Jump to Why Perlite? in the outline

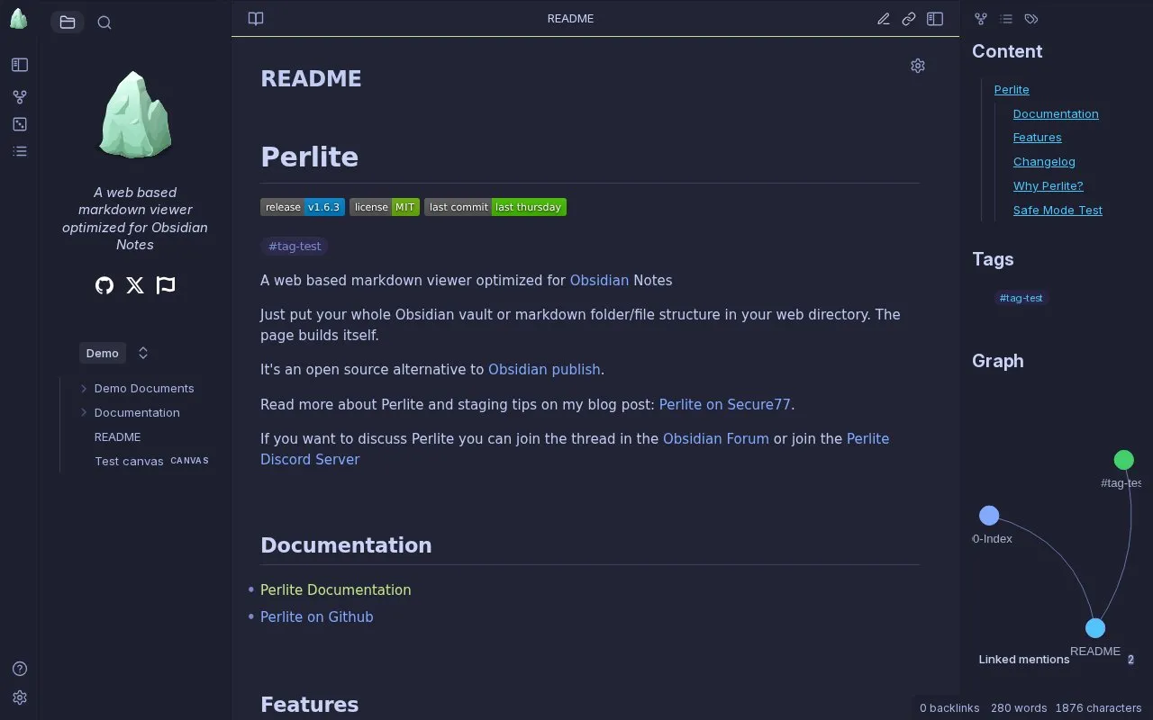[x=1049, y=186]
